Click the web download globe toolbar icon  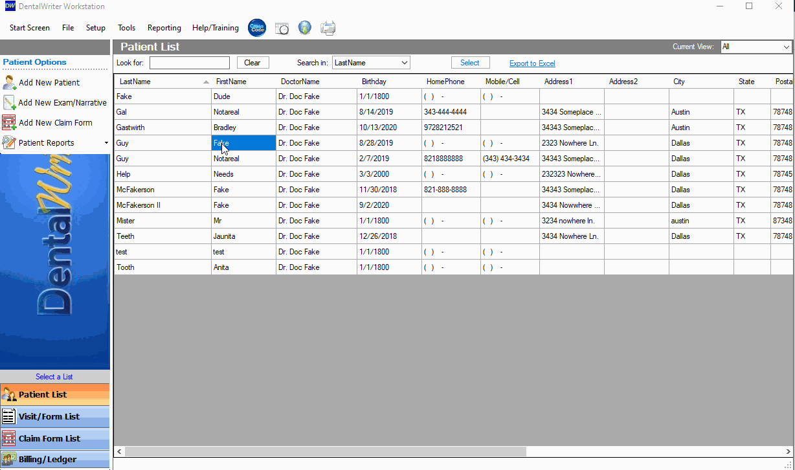(304, 28)
